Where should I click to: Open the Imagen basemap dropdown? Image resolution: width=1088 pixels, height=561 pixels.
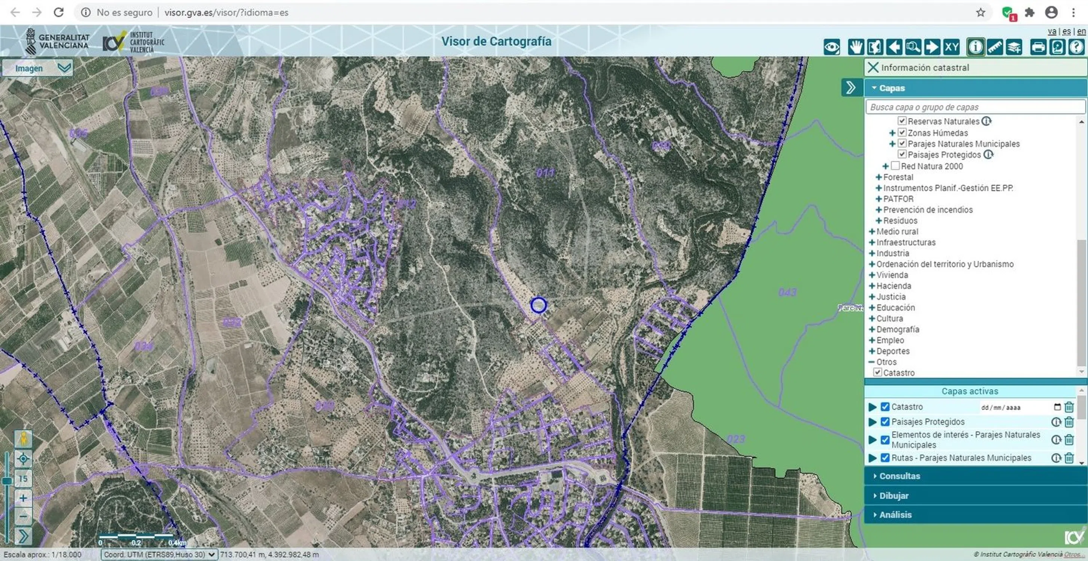(x=37, y=68)
